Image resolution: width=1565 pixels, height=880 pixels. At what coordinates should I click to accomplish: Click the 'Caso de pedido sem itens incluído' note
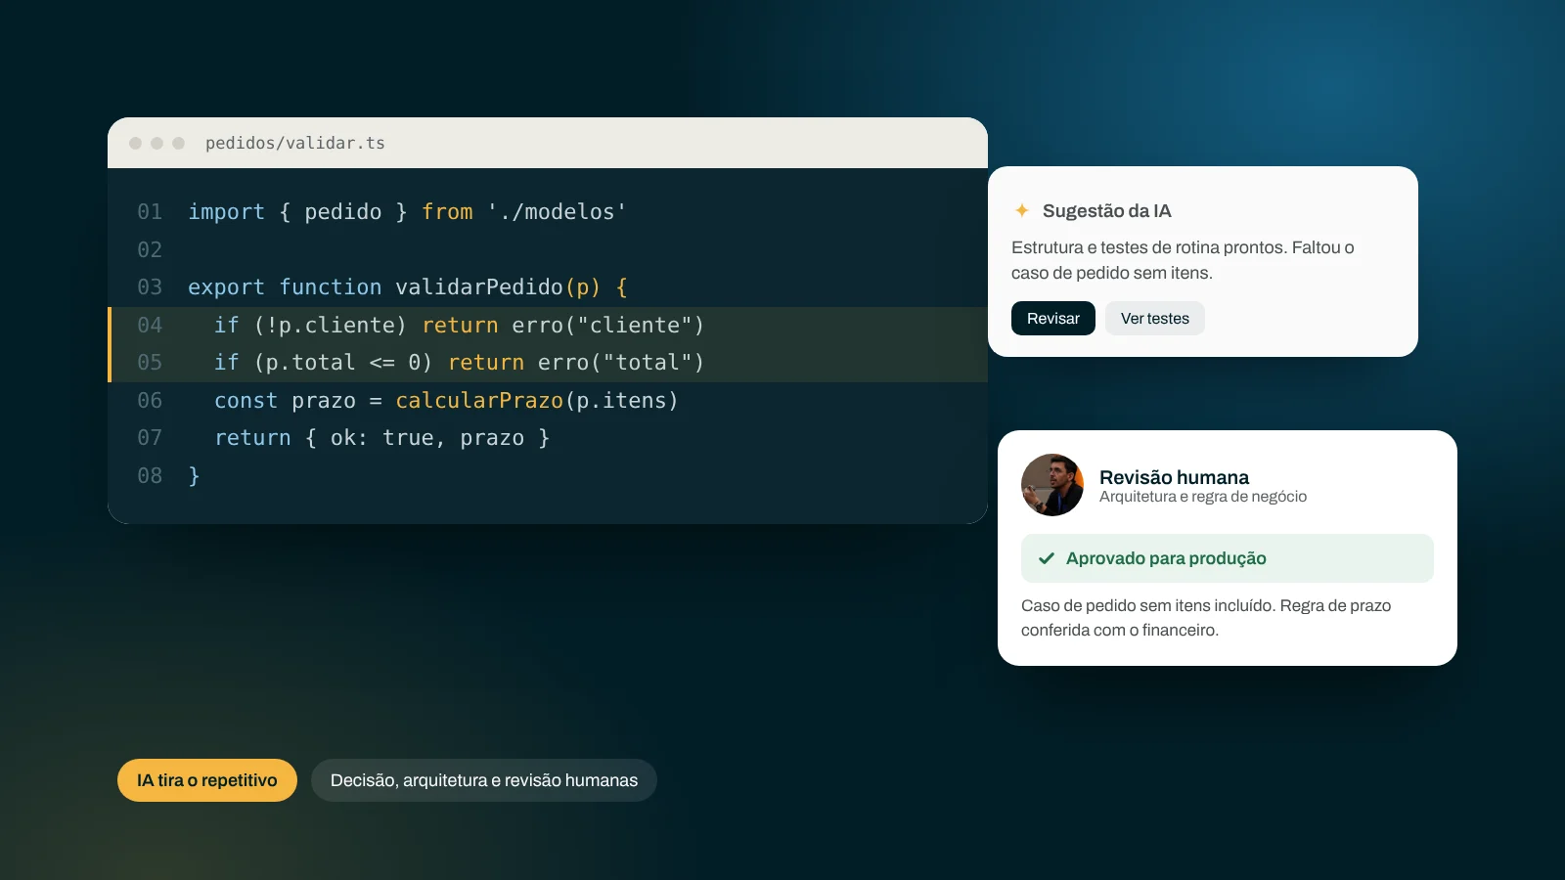1206,618
